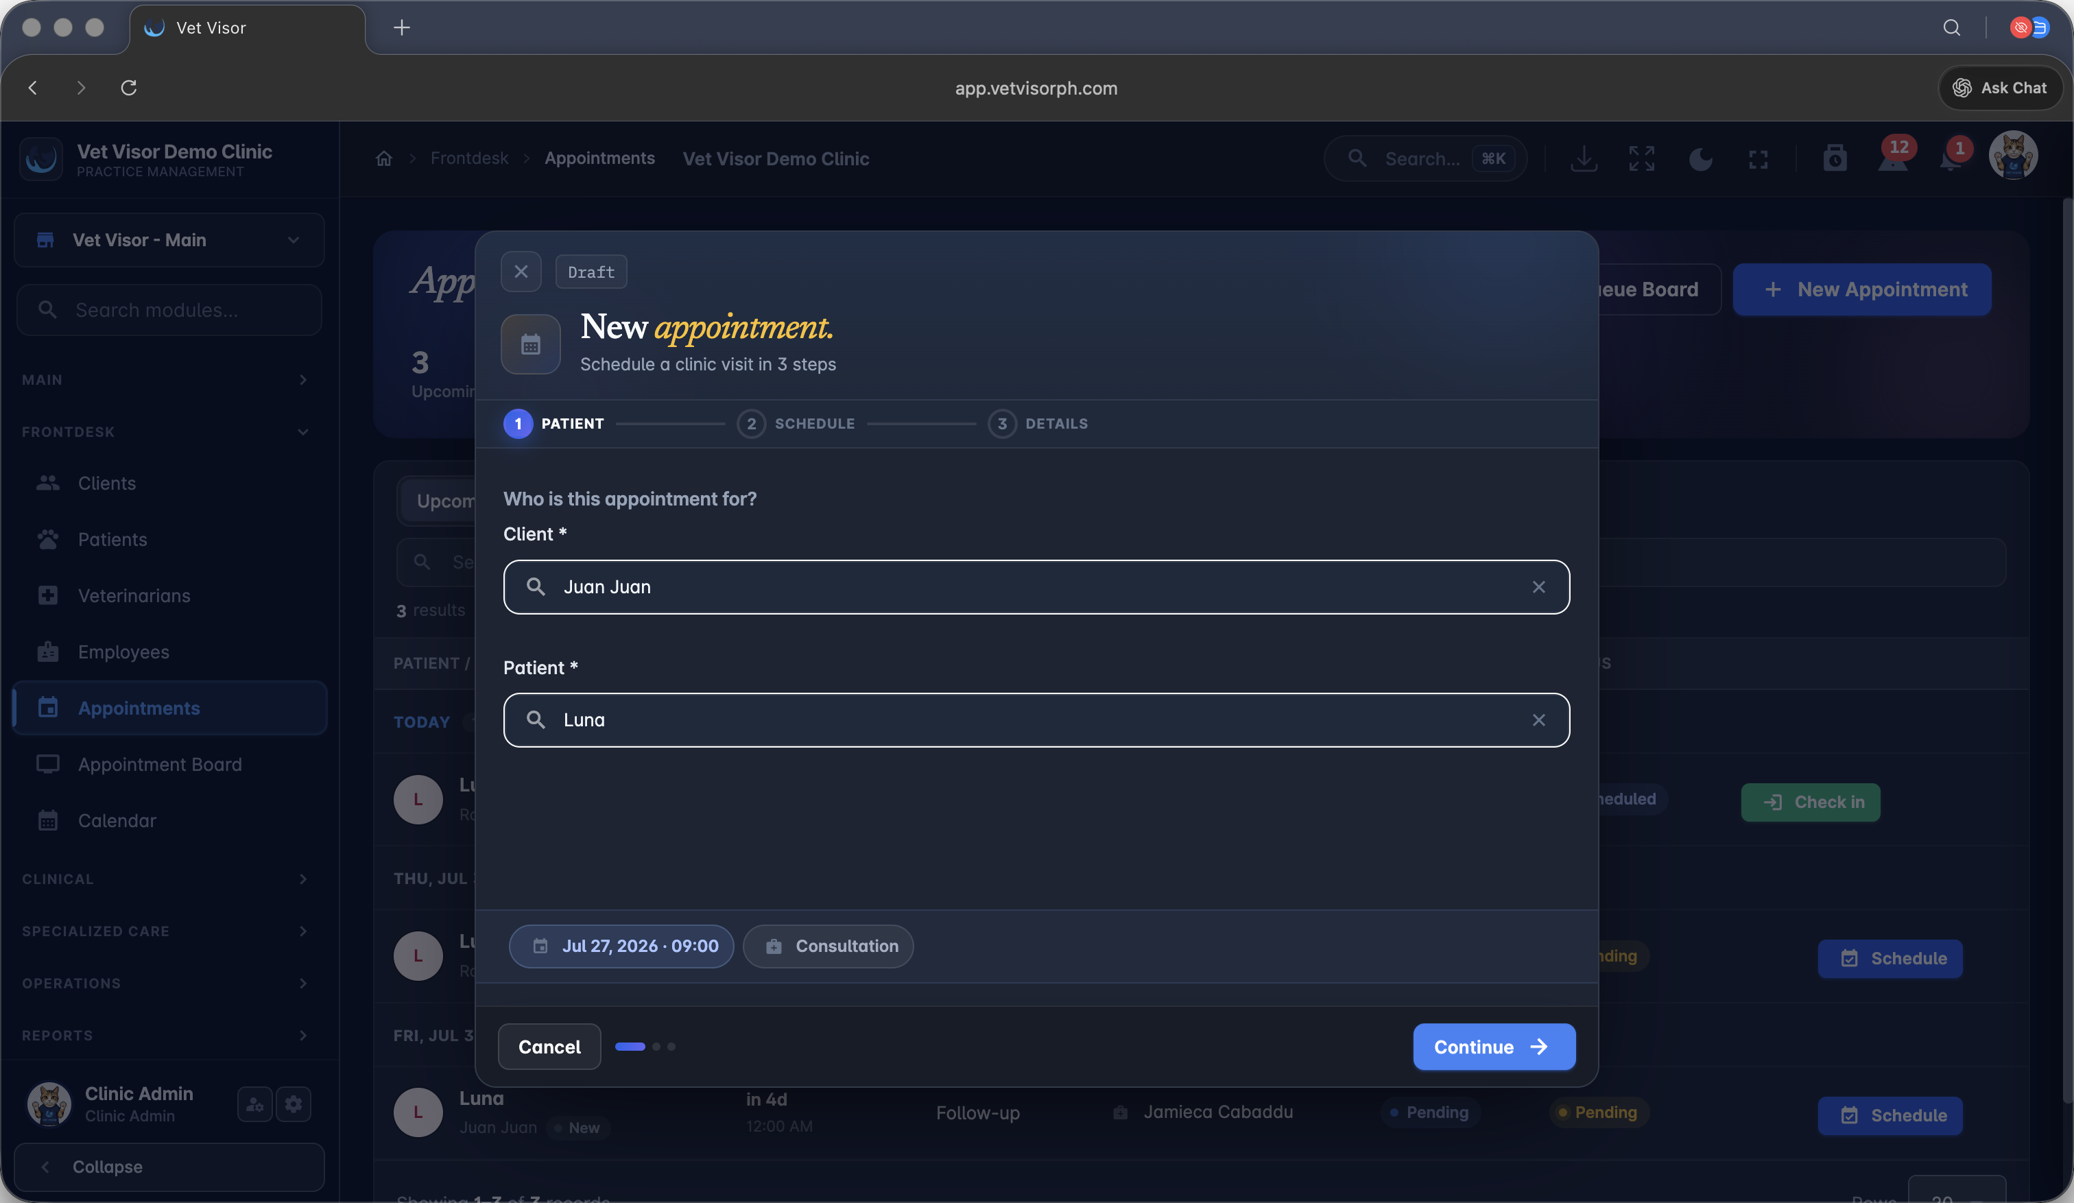Screen dimensions: 2074x1203
Task: Click the New Appointment button
Action: click(1861, 289)
